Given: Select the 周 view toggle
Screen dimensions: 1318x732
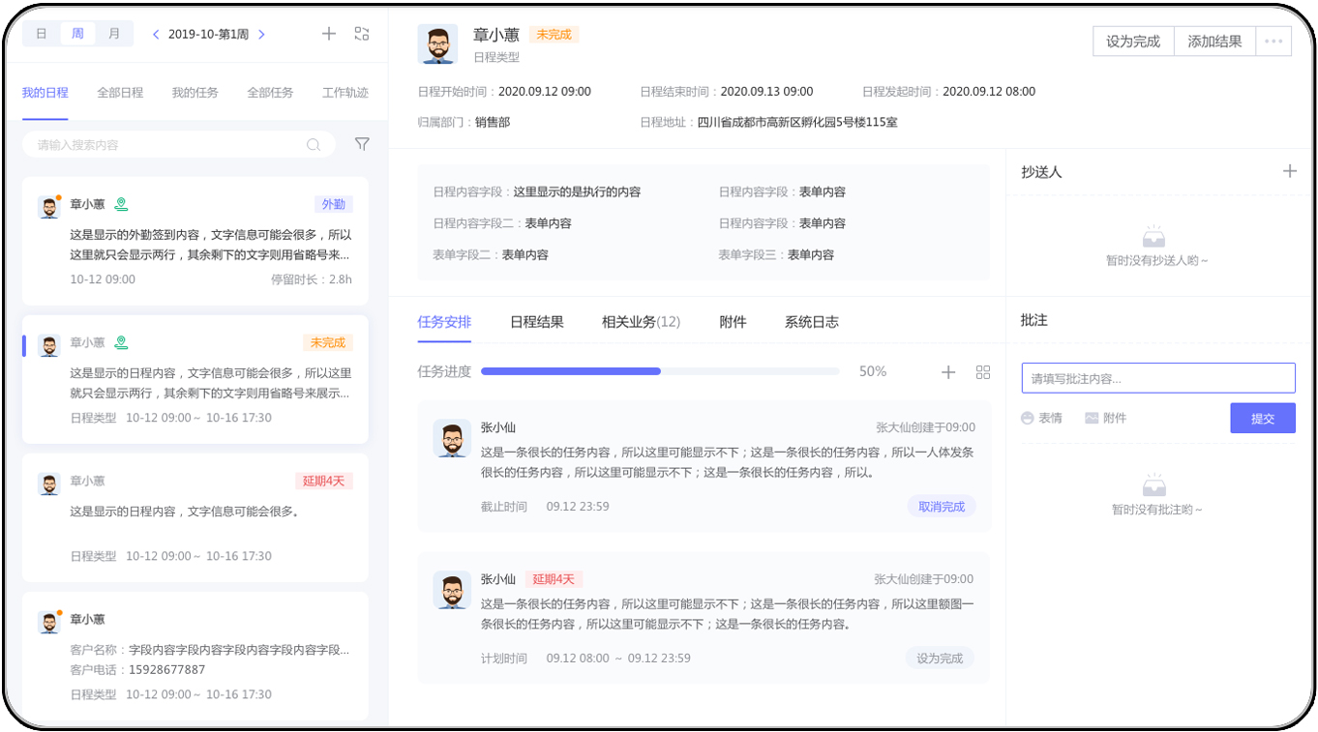Looking at the screenshot, I should click(77, 34).
